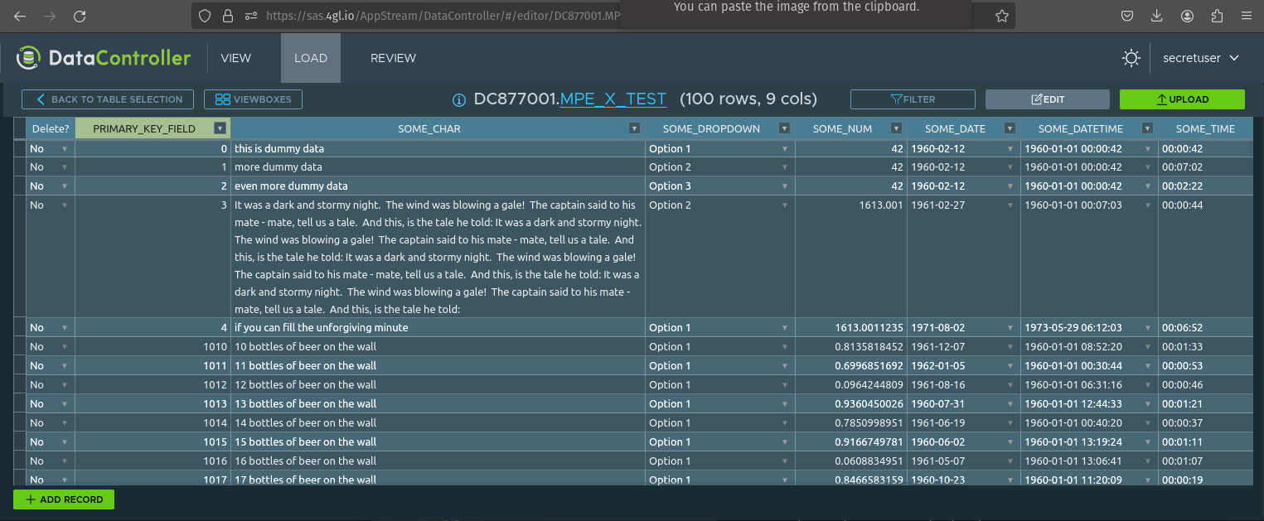This screenshot has height=521, width=1264.
Task: Click the info icon beside DC877001 table name
Action: [459, 99]
